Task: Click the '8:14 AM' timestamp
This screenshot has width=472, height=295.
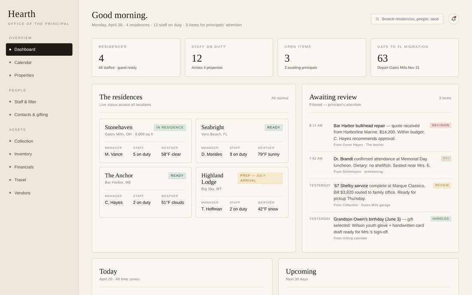Action: pos(316,125)
